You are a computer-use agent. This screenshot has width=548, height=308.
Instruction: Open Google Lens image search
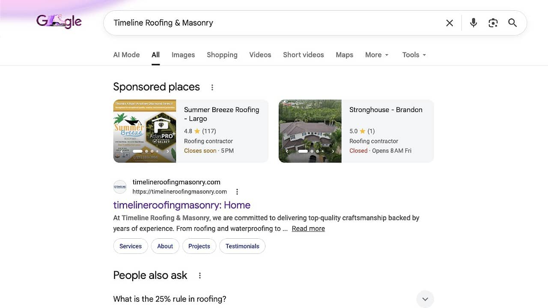[493, 23]
